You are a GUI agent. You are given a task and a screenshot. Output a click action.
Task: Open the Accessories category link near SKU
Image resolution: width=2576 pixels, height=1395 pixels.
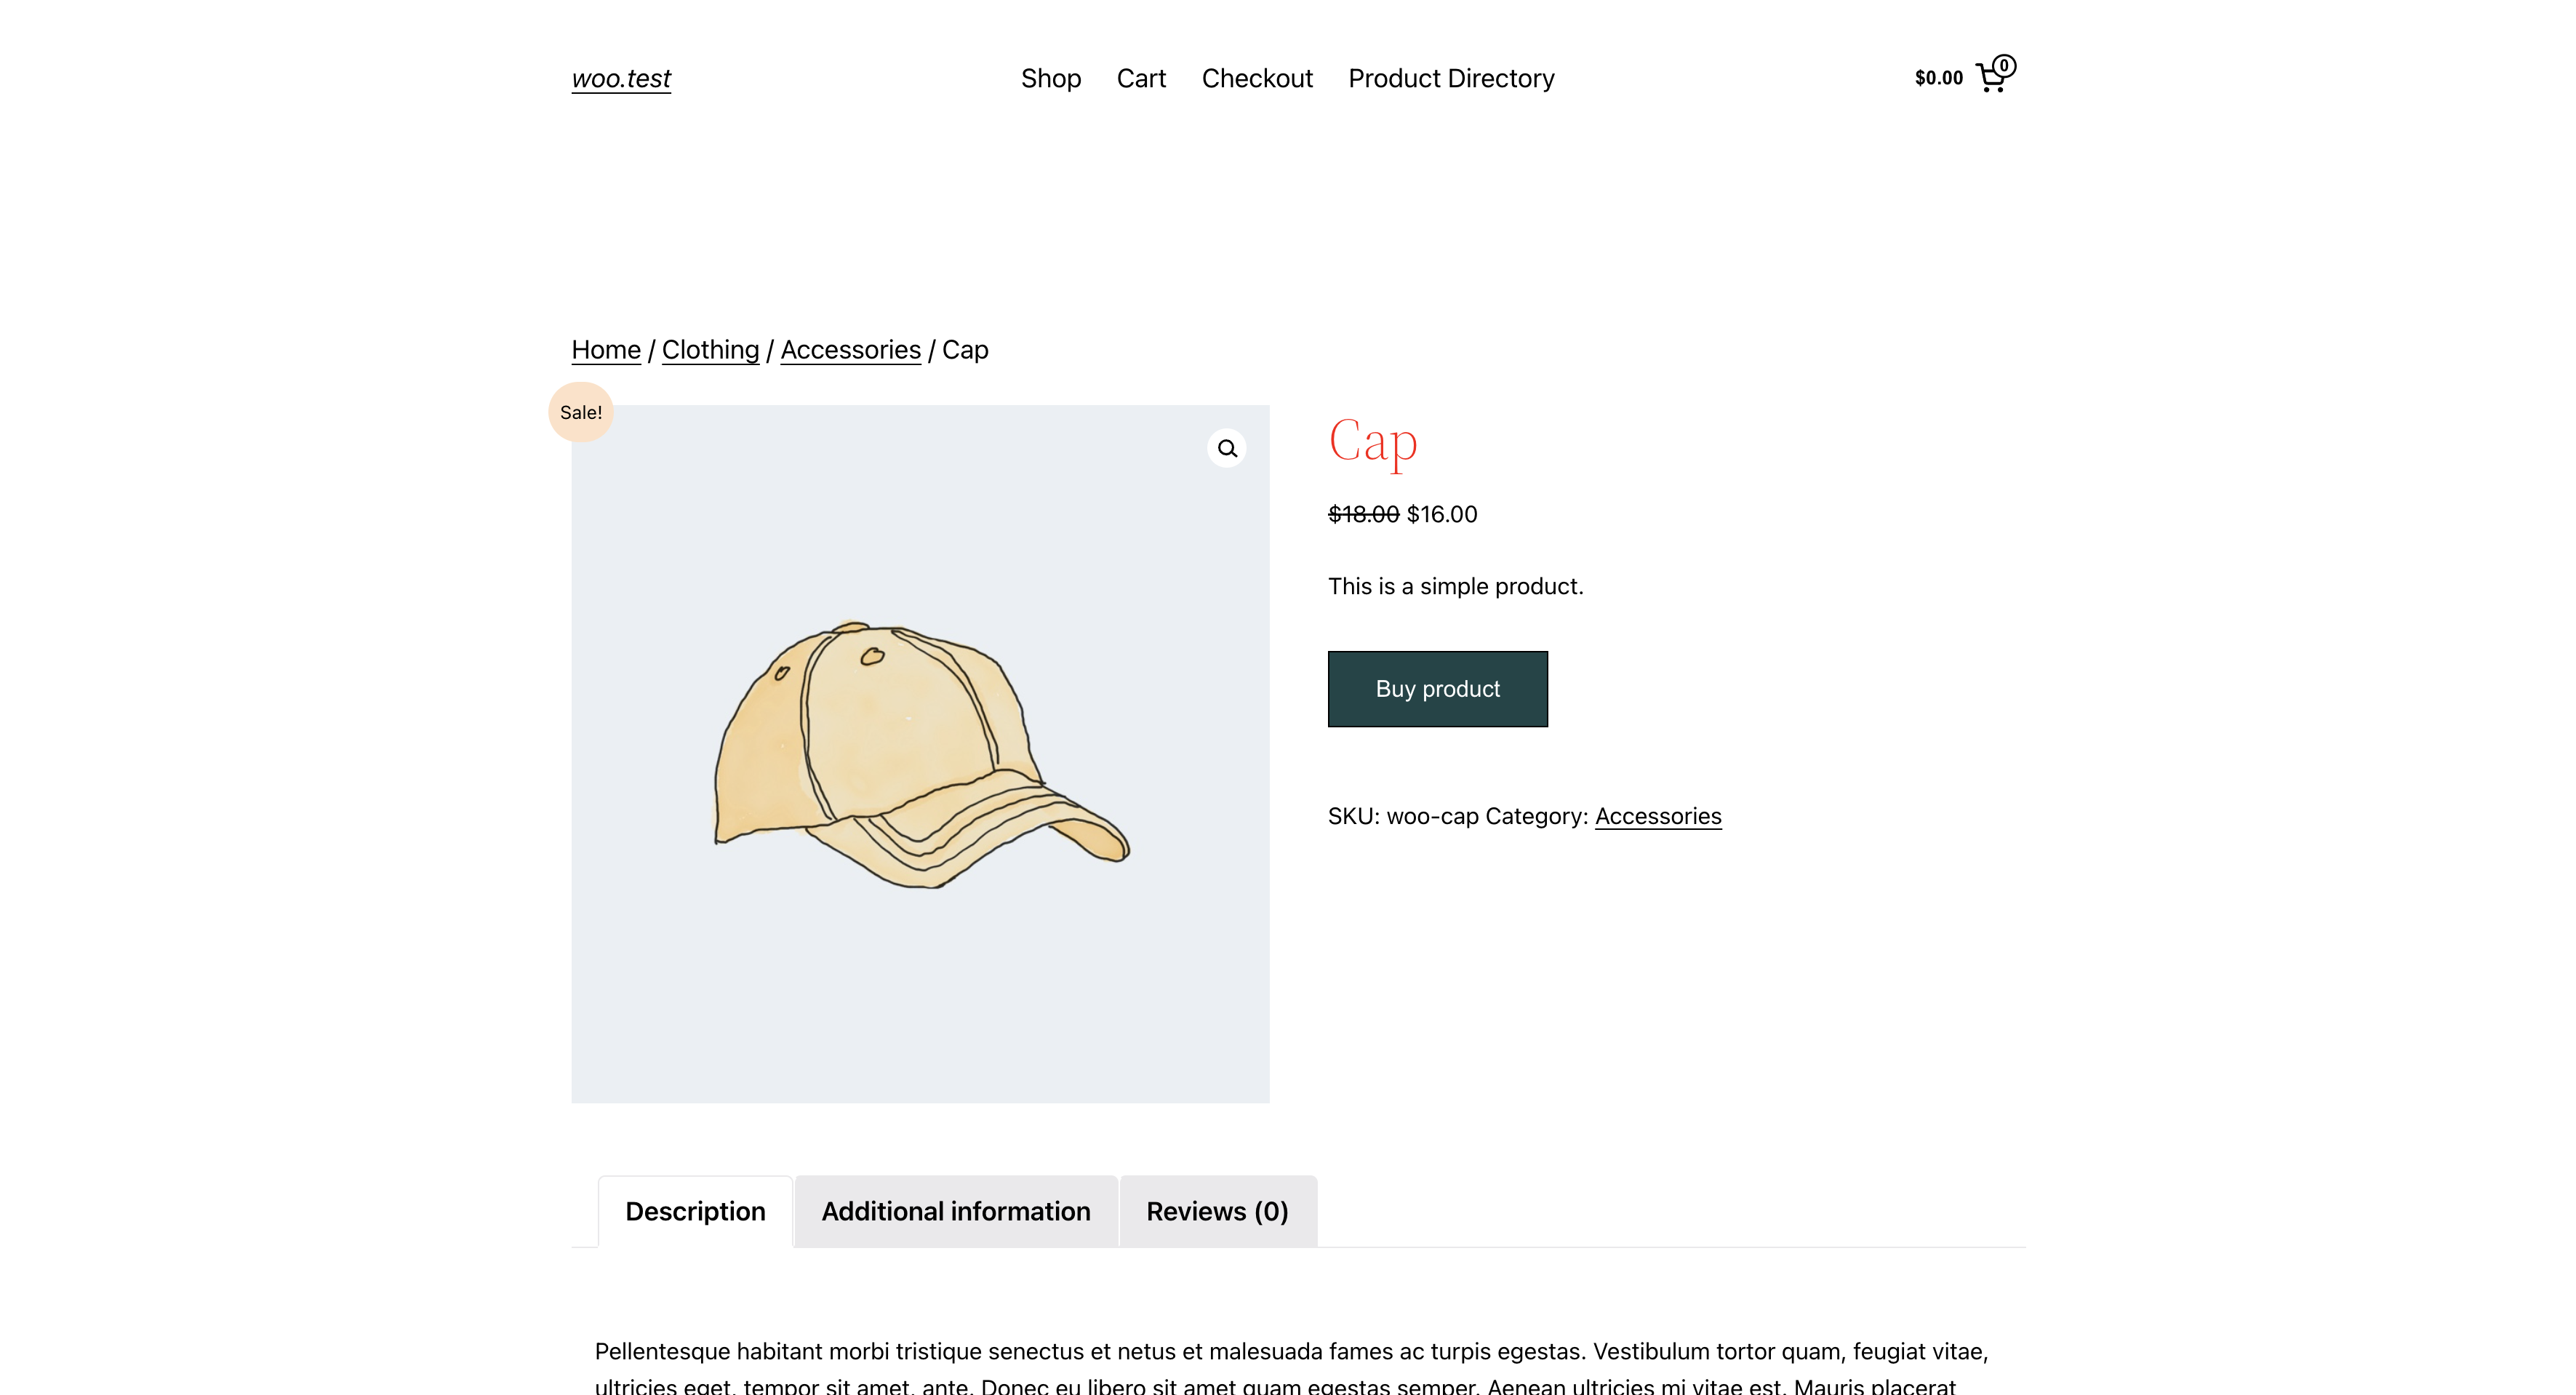1658,816
